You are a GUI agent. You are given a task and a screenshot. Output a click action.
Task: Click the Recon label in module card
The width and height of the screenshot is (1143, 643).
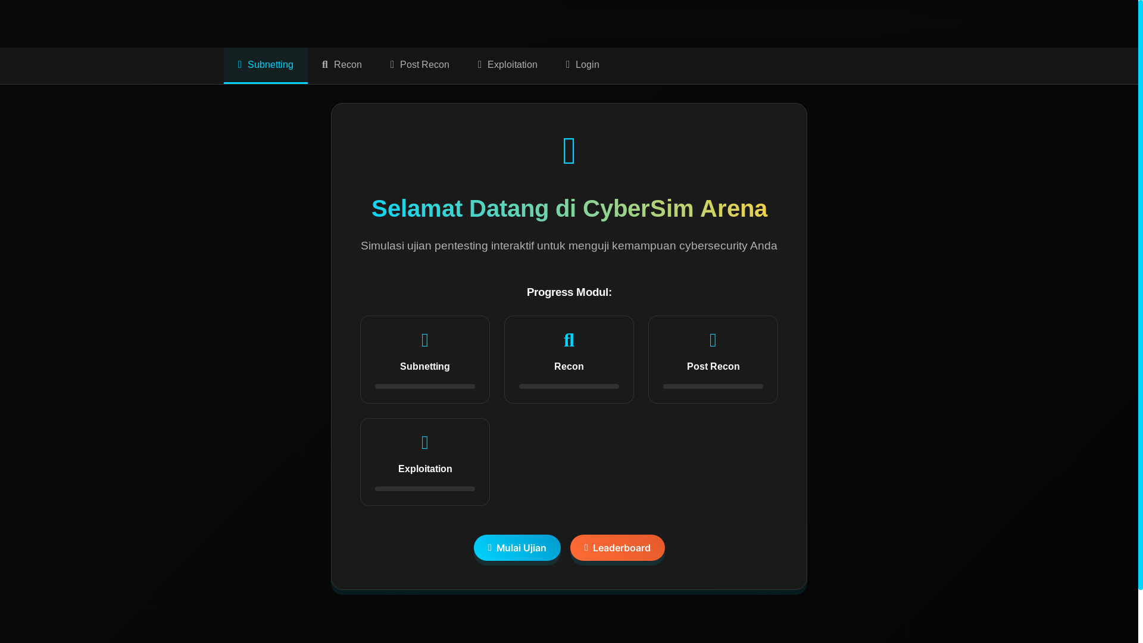coord(569,367)
